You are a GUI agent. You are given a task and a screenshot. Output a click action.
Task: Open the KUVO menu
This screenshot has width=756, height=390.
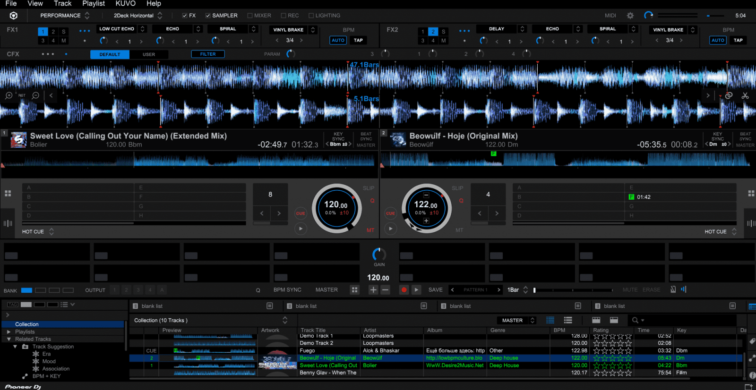click(x=126, y=4)
